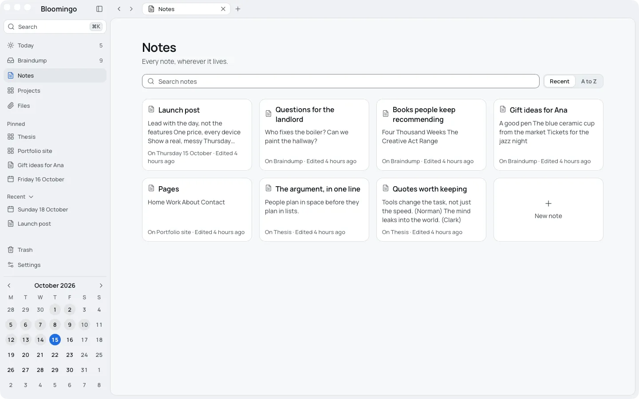The height and width of the screenshot is (399, 639).
Task: Click the Settings sliders icon
Action: 11,265
